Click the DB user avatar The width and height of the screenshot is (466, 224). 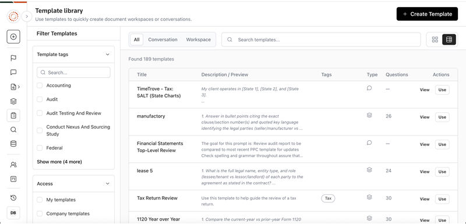tap(13, 213)
